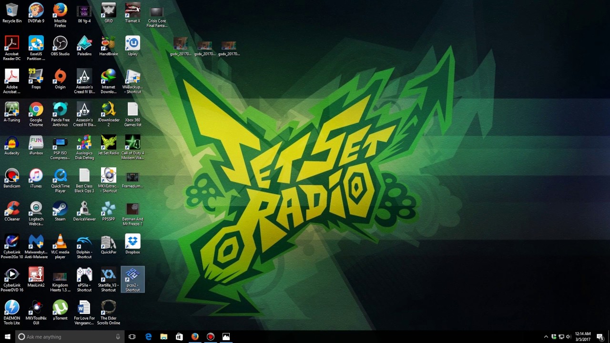Click the QuickTime Player icon
610x343 pixels.
pyautogui.click(x=60, y=181)
